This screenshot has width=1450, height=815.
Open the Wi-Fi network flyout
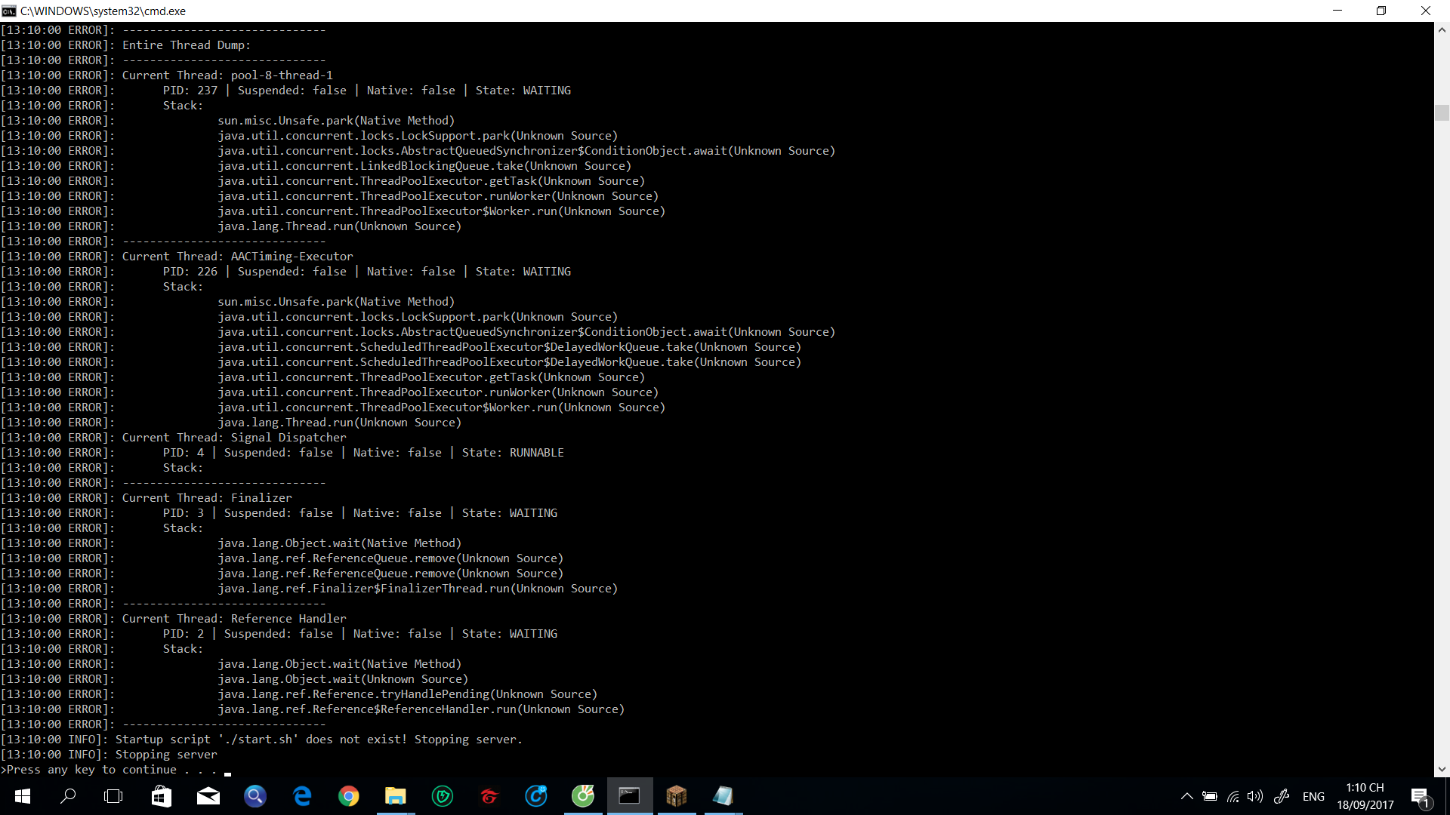1232,796
